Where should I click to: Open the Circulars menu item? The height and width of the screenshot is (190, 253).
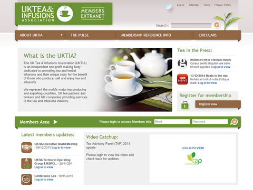coord(208,35)
